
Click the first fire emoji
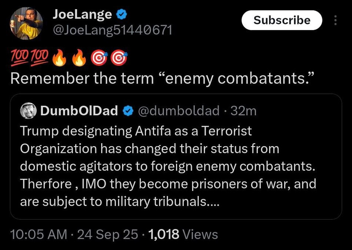(x=59, y=58)
